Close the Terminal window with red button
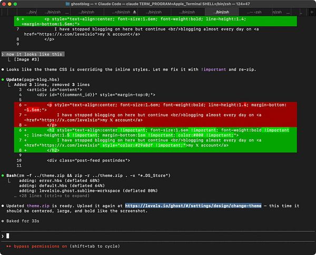Image resolution: width=316 pixels, height=255 pixels. click(4, 4)
